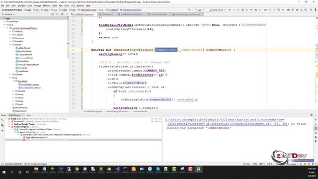Open Google Chrome from taskbar
This screenshot has height=179, width=318.
coord(77,169)
